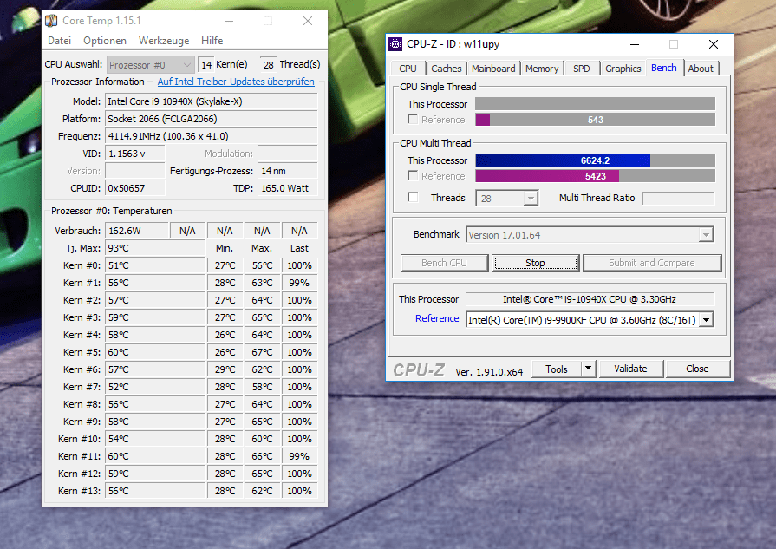Open the Datei menu in Core Temp
This screenshot has height=549, width=776.
[x=59, y=41]
